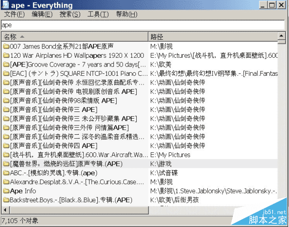289x227 pixels.
Task: Click folder icon of [APE]Groove Coverage row
Action: coord(6,65)
